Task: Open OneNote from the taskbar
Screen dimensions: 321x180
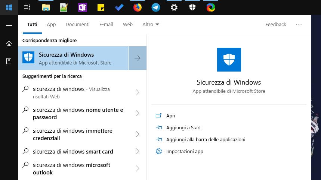Action: (x=83, y=7)
